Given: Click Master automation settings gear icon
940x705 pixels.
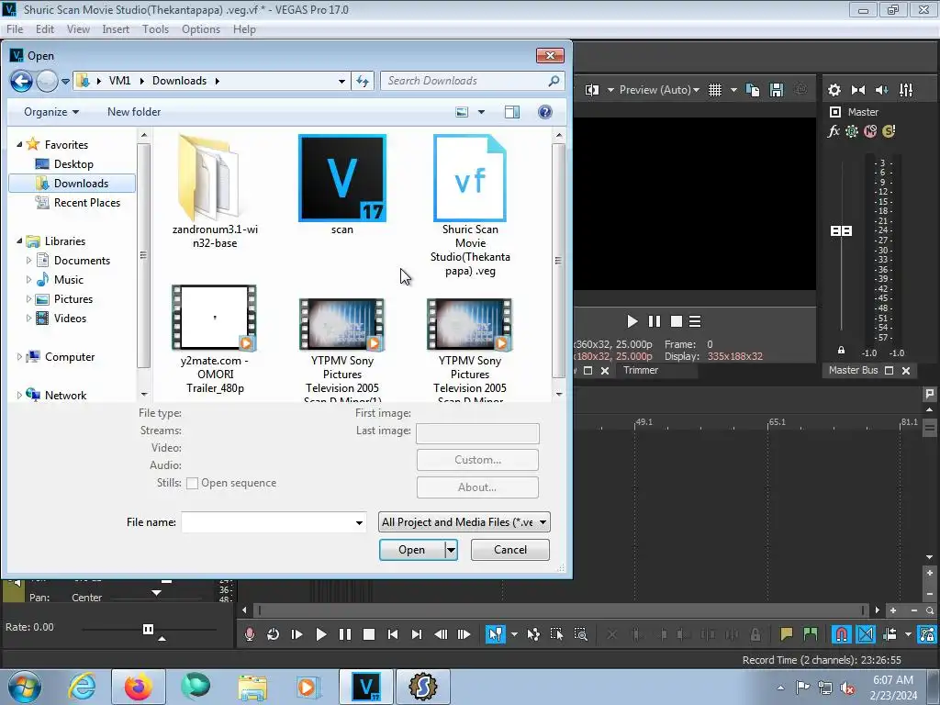Looking at the screenshot, I should tap(851, 130).
